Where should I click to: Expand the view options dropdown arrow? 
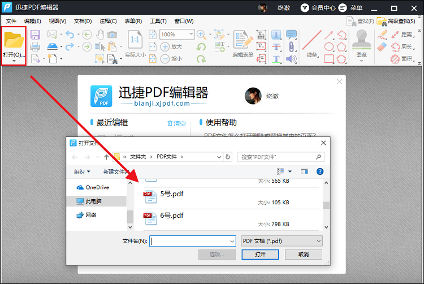290,171
